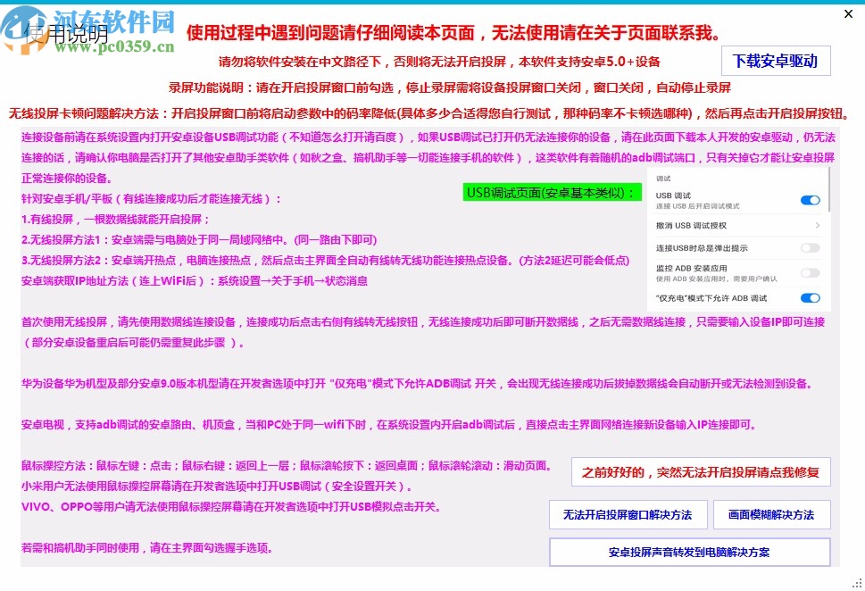Disable the 仅充电模式下允许 ADB 调试 switch
The image size is (865, 591).
[x=809, y=298]
